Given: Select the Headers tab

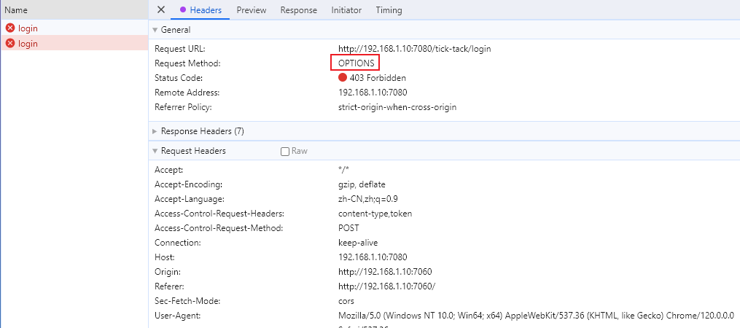Looking at the screenshot, I should click(x=206, y=10).
